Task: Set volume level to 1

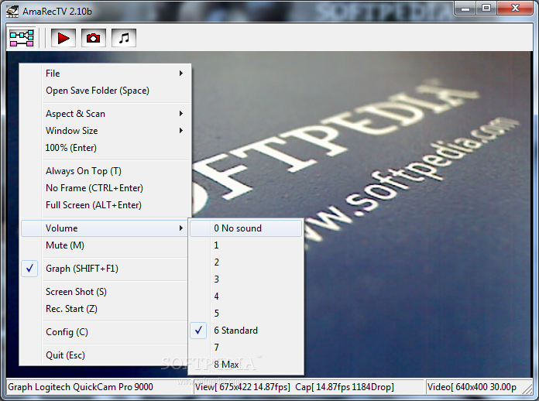Action: [245, 245]
